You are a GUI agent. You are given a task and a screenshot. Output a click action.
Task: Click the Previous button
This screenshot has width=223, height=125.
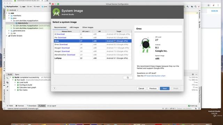click(153, 89)
